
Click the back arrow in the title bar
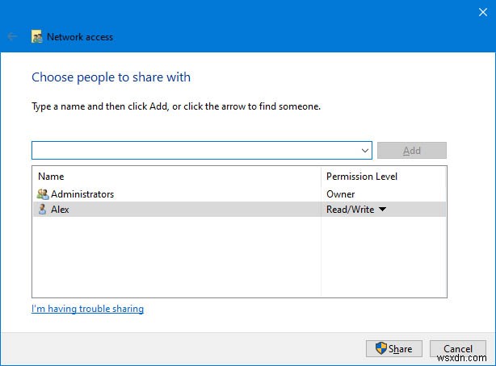click(13, 37)
